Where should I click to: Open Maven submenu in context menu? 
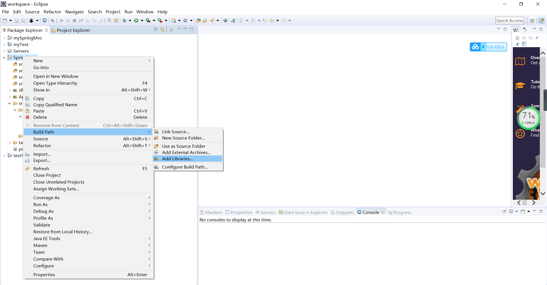(x=89, y=245)
